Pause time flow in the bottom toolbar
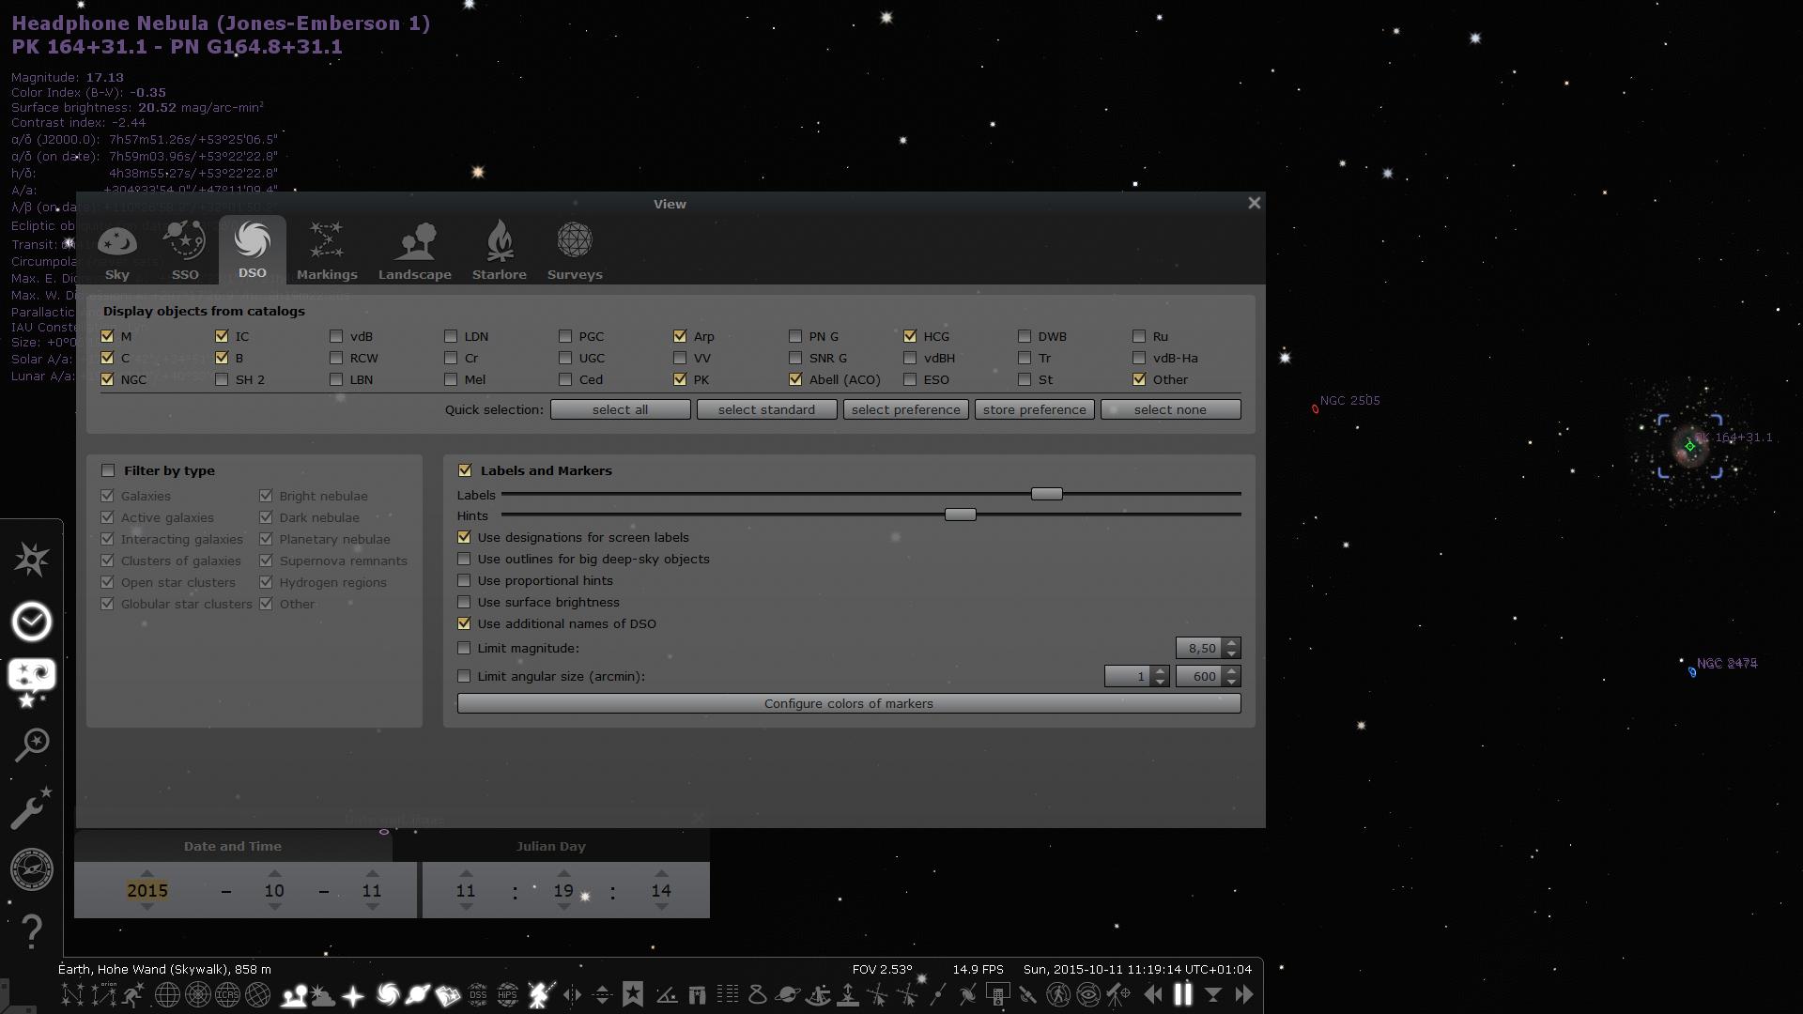This screenshot has width=1803, height=1014. click(x=1183, y=994)
